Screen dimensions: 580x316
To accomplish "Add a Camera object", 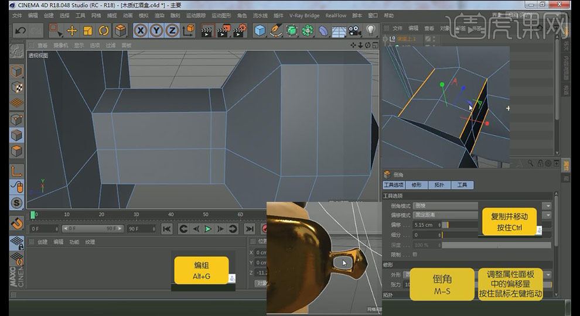I will [354, 30].
